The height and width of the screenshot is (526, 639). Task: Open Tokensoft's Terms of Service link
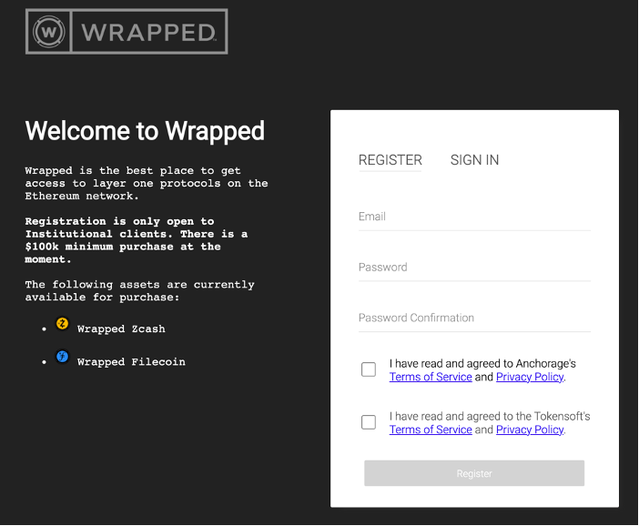[x=431, y=430]
